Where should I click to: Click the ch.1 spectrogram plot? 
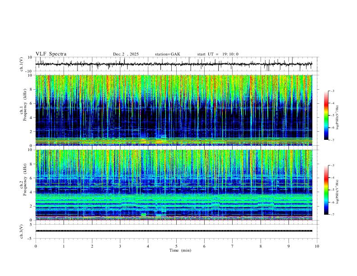click(174, 110)
